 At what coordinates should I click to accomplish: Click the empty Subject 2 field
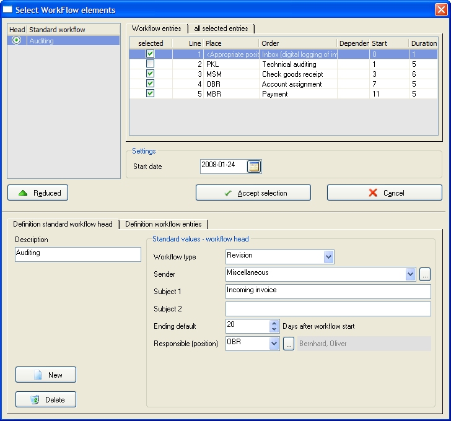(328, 309)
